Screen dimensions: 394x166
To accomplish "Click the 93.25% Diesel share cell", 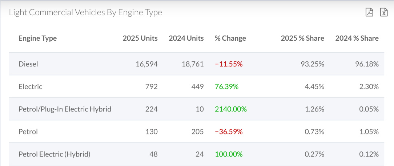I will tap(313, 64).
